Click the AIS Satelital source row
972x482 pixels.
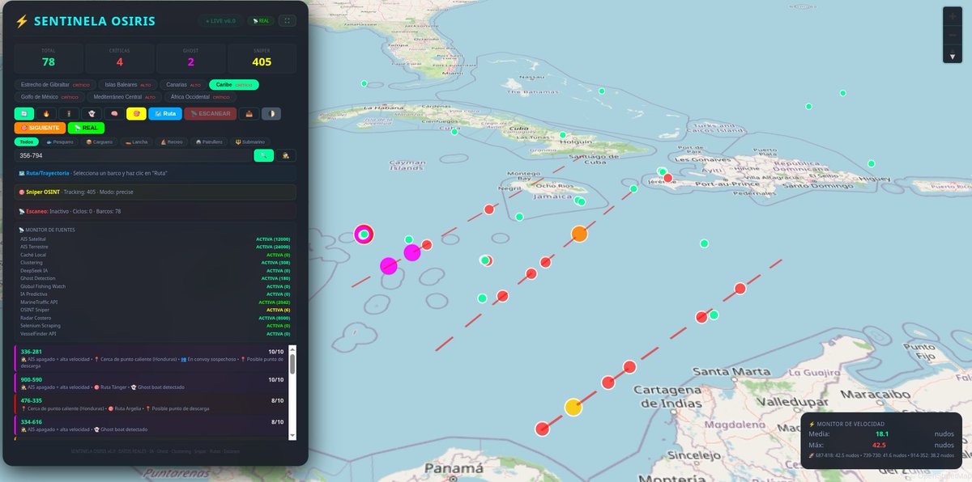tap(156, 239)
